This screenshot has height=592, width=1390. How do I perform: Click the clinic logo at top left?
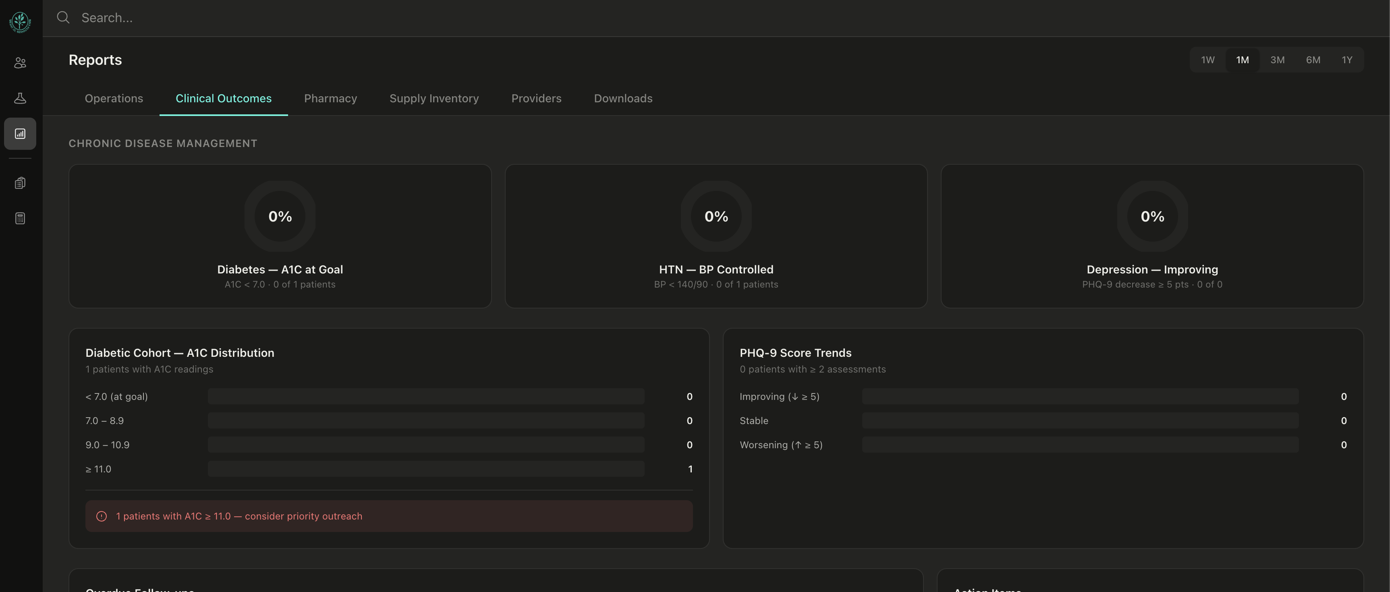tap(20, 22)
